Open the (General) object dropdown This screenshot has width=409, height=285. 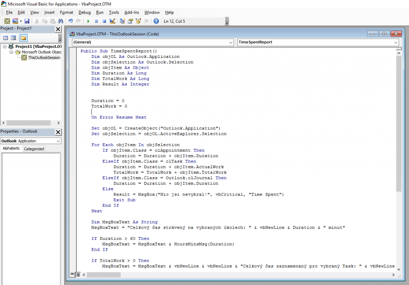click(153, 42)
